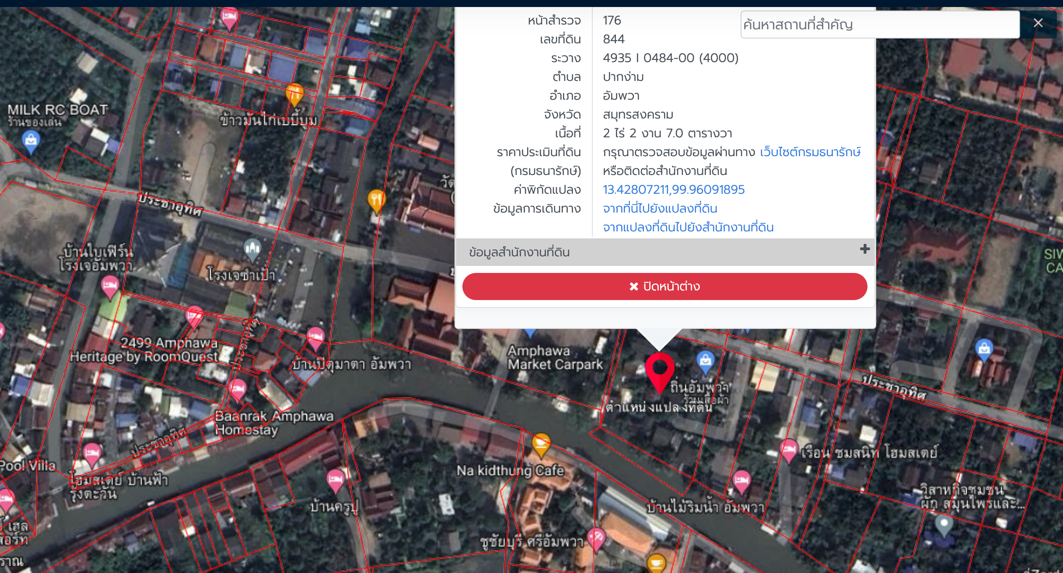Click the red land parcel location pin

click(x=660, y=372)
